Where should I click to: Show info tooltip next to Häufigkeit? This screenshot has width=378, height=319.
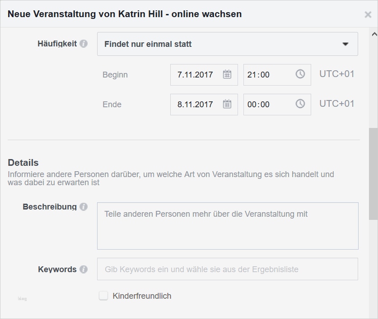[84, 44]
